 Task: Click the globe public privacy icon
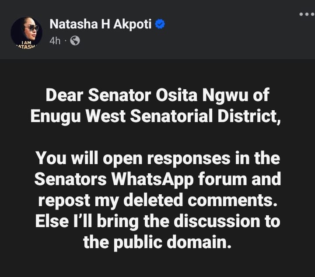75,41
